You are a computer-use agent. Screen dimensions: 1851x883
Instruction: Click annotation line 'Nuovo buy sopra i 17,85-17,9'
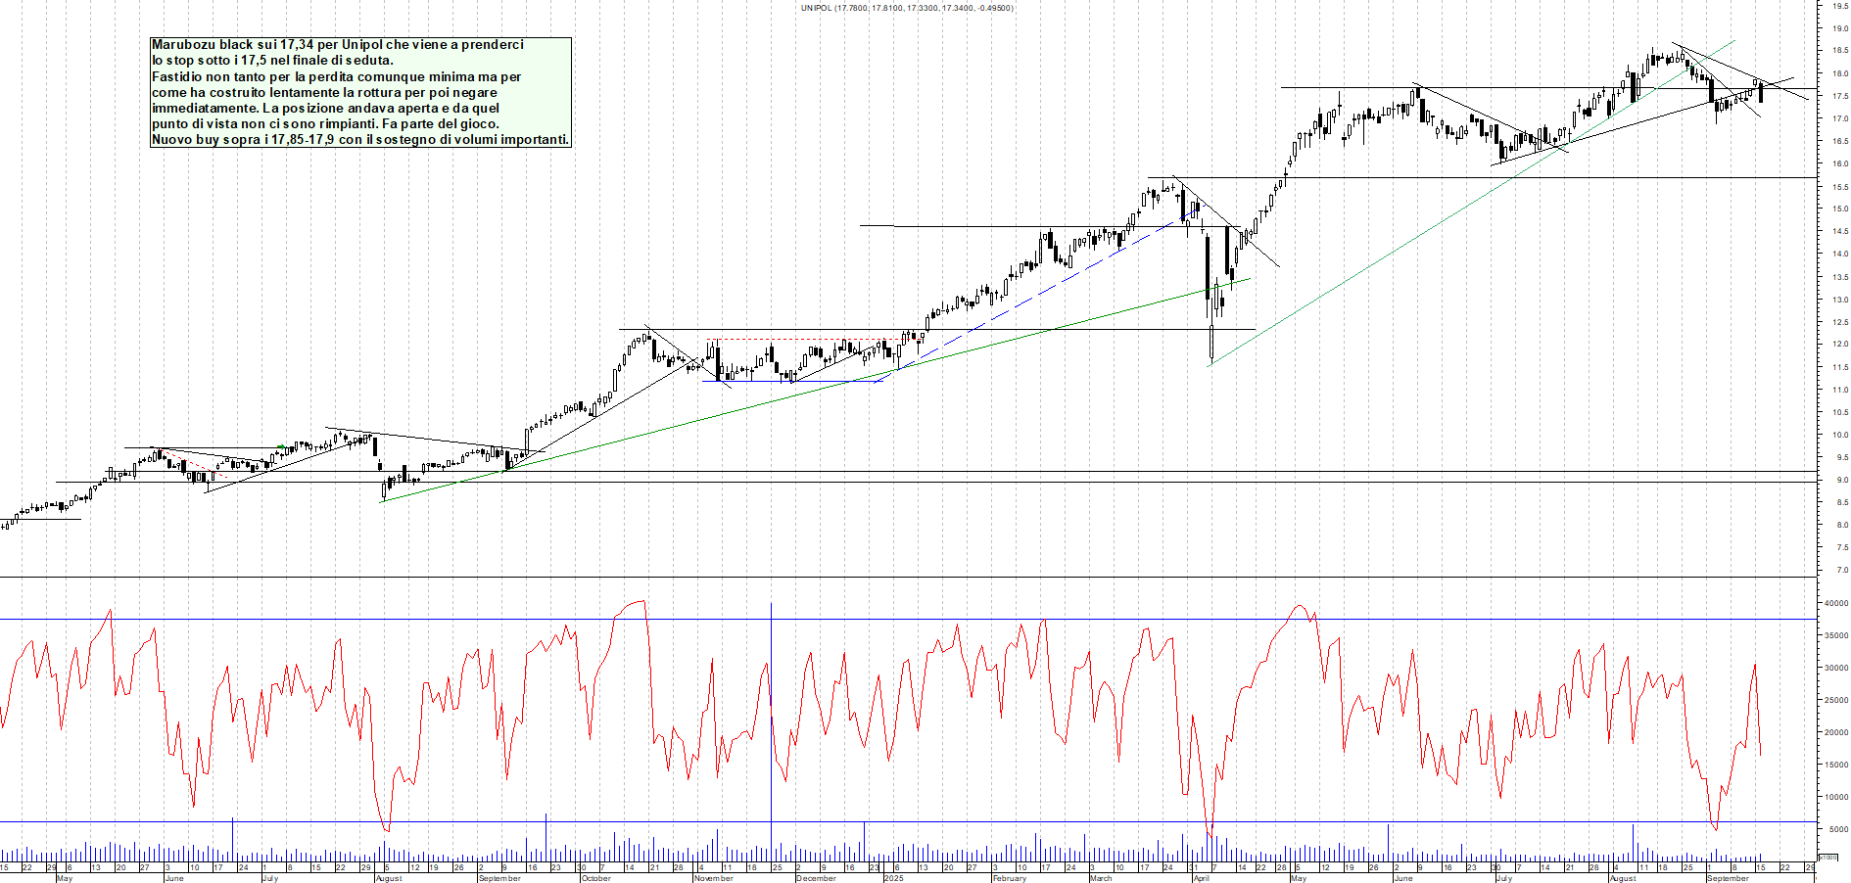point(359,139)
